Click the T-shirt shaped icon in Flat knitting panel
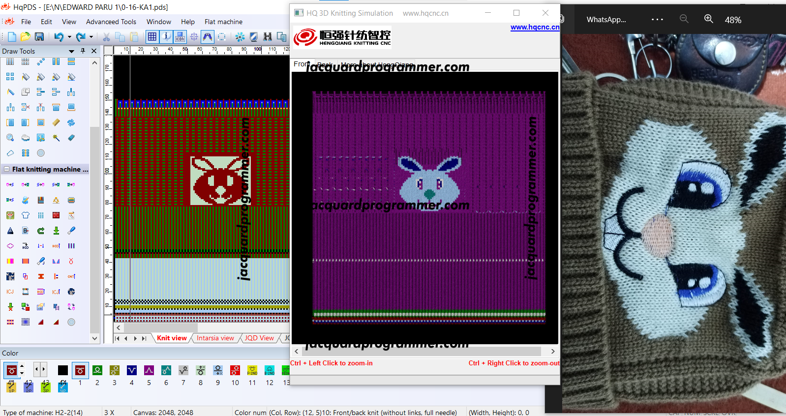Viewport: 786px width, 416px height. [26, 215]
